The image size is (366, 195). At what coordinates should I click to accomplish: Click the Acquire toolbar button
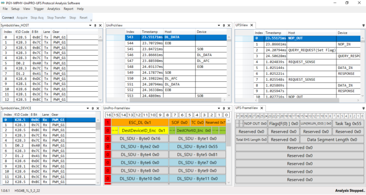pyautogui.click(x=22, y=18)
